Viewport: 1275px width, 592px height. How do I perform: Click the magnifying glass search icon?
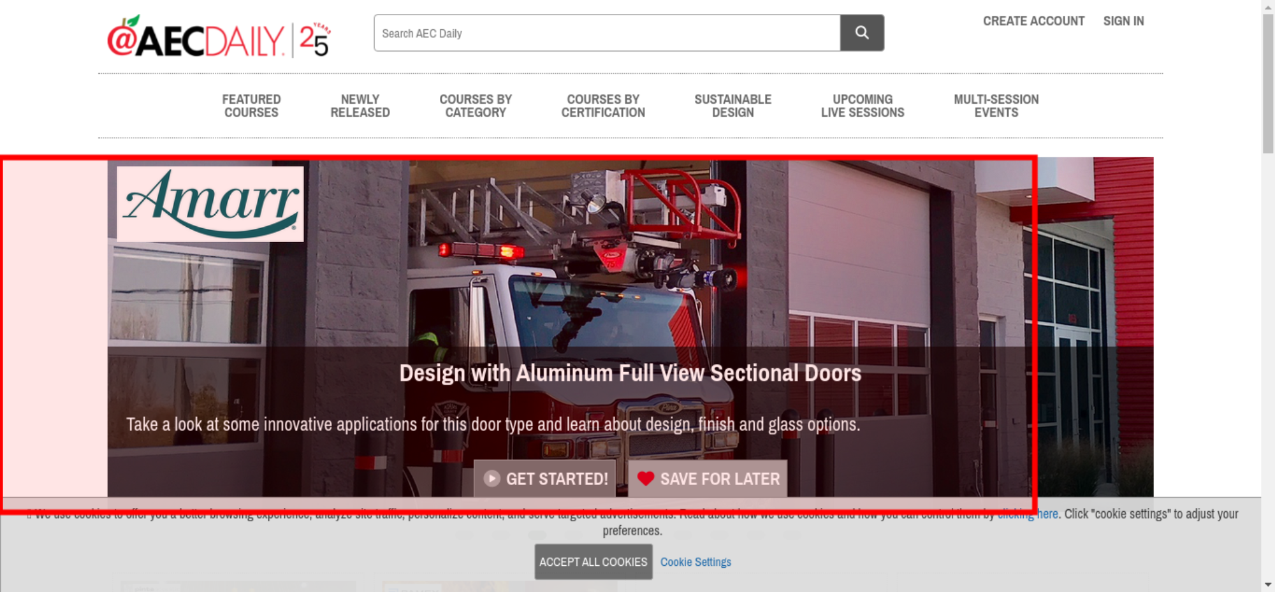pos(862,32)
